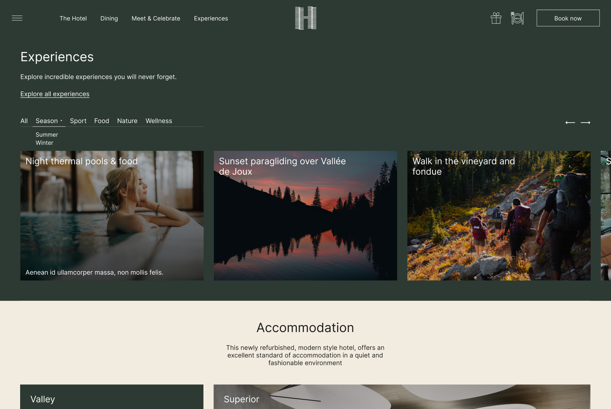
Task: Switch to the Wellness filter
Action: pyautogui.click(x=159, y=121)
